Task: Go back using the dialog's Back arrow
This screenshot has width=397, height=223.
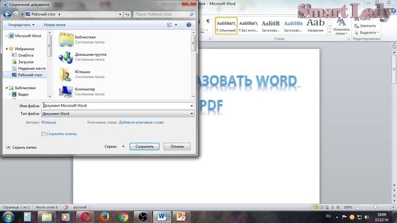Action: [7, 14]
